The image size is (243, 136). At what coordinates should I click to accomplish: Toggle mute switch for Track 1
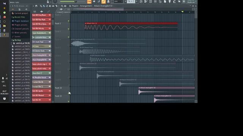[x=69, y=21]
